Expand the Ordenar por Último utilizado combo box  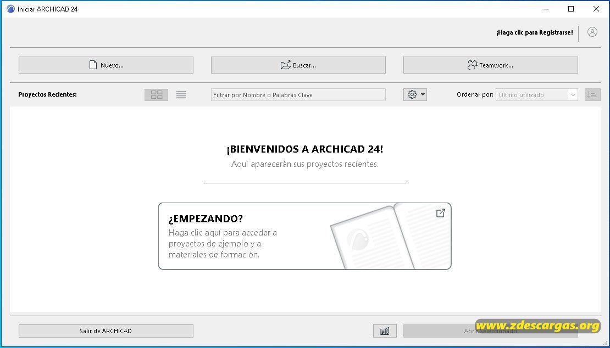tap(536, 95)
